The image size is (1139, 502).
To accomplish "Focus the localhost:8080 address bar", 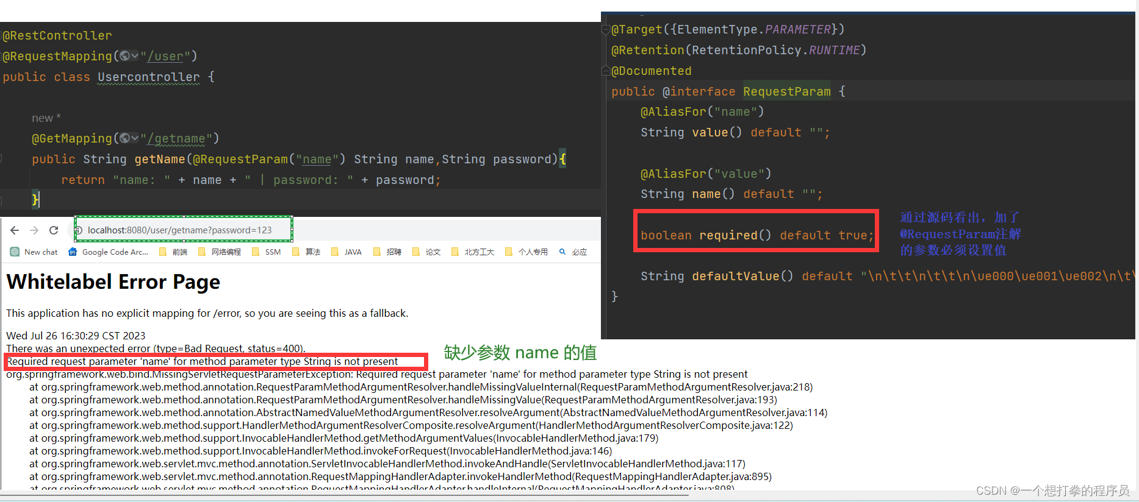I will point(183,230).
